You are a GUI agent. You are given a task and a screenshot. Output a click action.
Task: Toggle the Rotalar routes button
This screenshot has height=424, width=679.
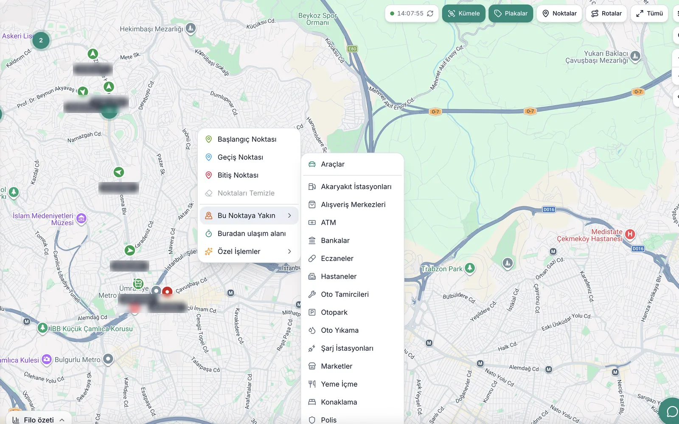[606, 14]
